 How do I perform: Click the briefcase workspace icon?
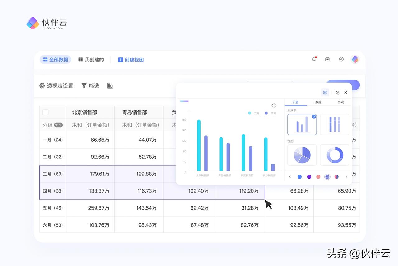pos(327,59)
